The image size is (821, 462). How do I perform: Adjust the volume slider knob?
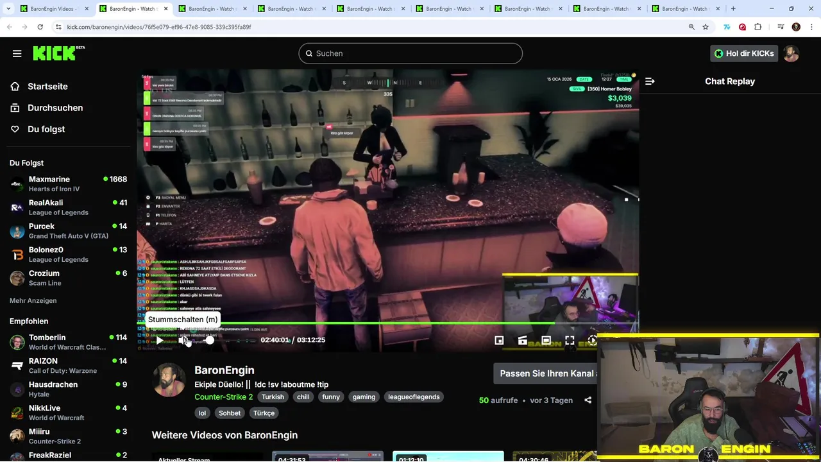tap(210, 340)
